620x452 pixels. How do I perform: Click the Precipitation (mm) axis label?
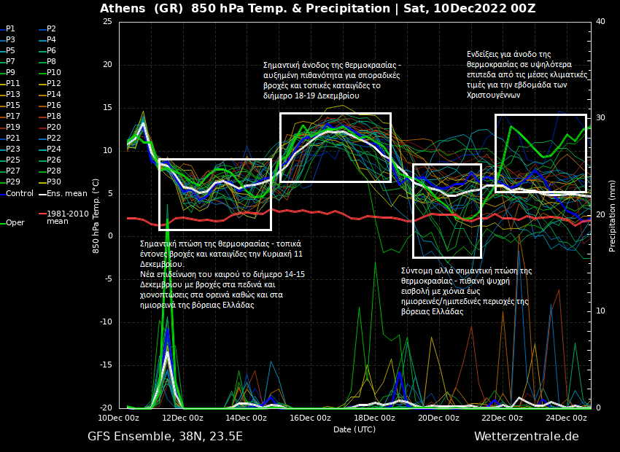pos(612,215)
